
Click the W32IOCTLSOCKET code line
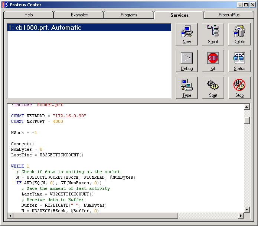[x=76, y=177]
